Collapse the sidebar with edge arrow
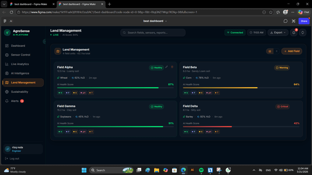The image size is (312, 175). click(44, 41)
